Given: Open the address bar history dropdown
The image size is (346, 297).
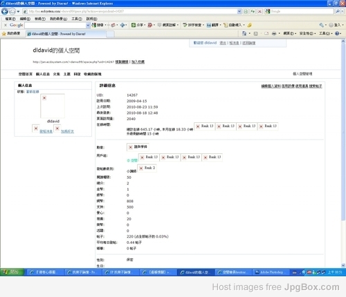Looking at the screenshot, I should (239, 11).
